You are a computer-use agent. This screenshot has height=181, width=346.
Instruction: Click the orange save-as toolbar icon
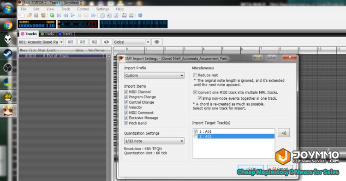pyautogui.click(x=43, y=15)
